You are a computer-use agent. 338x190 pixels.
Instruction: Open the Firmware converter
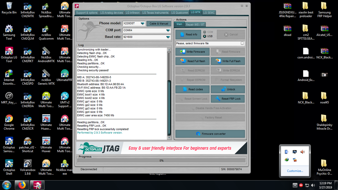coord(210,134)
